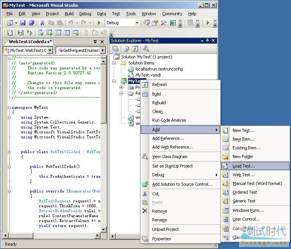The height and width of the screenshot is (249, 291).
Task: Toggle auto-hide pin on Solution Explorer
Action: click(207, 41)
